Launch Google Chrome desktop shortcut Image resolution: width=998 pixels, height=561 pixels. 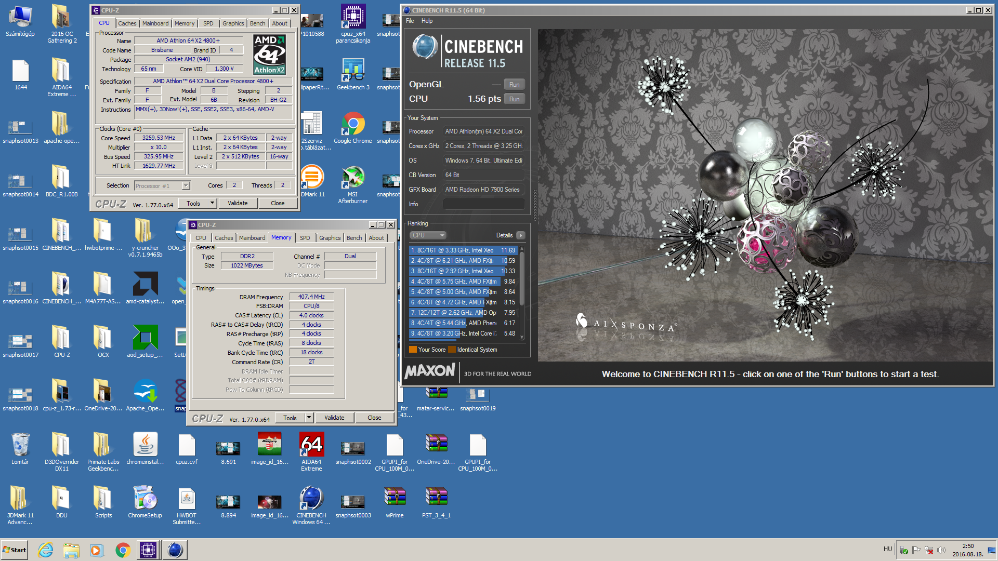point(353,128)
